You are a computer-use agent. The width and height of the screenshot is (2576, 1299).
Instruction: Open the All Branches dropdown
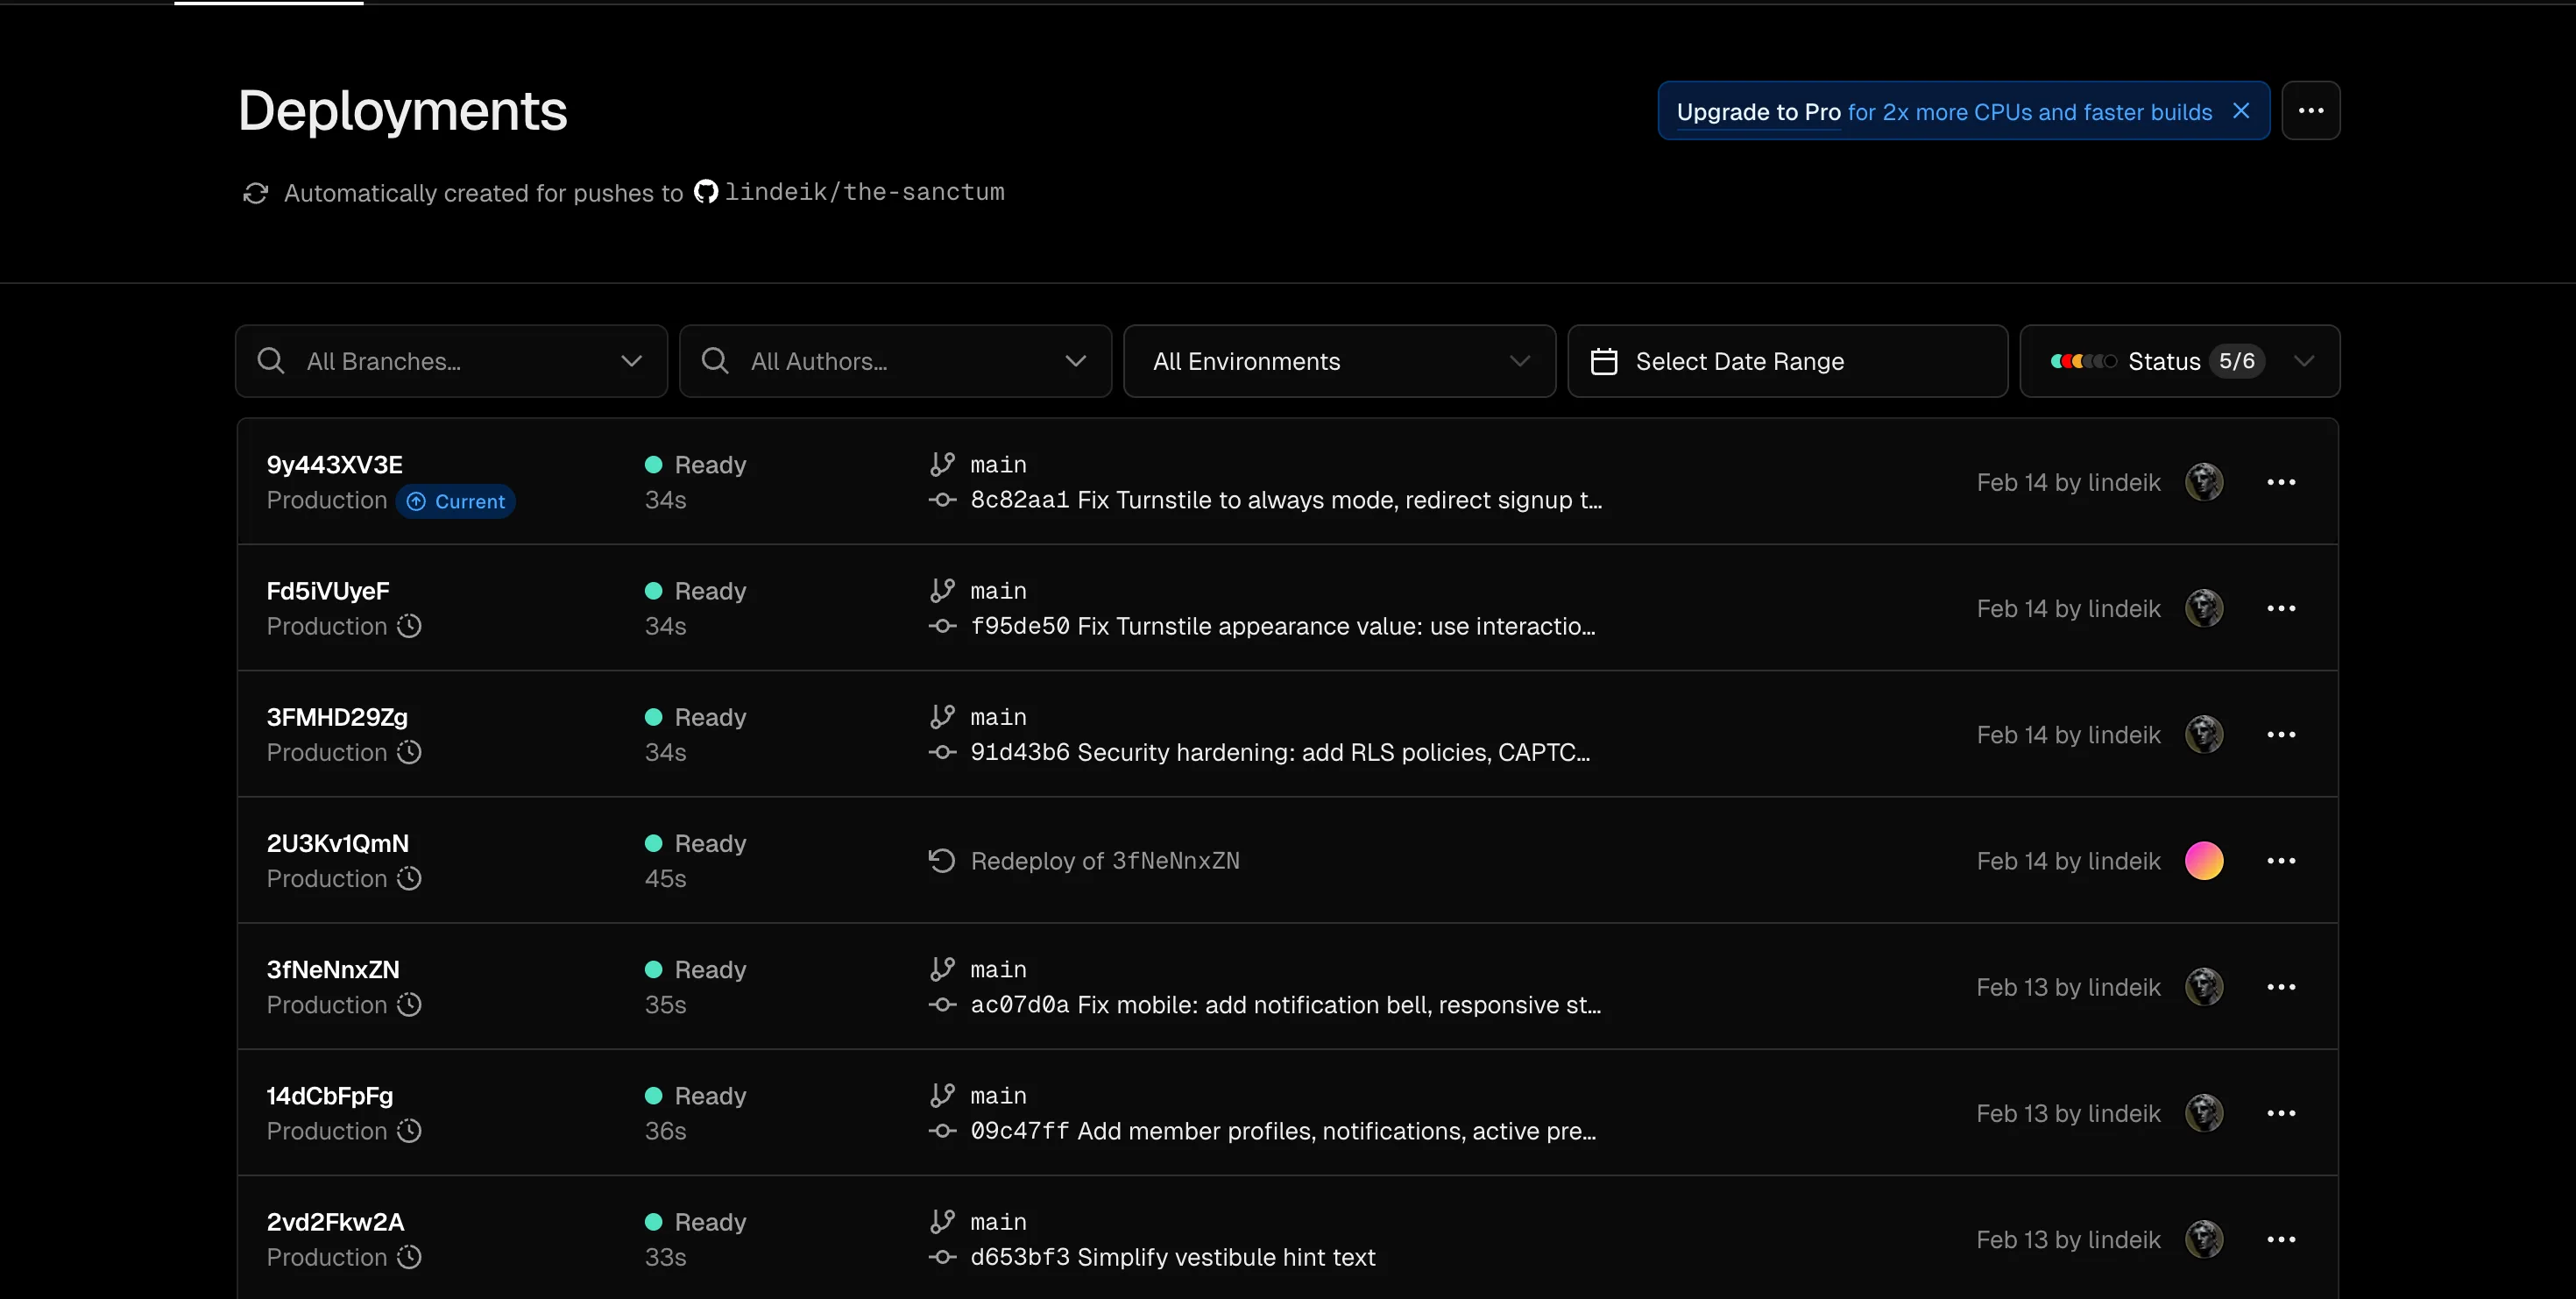pos(632,361)
